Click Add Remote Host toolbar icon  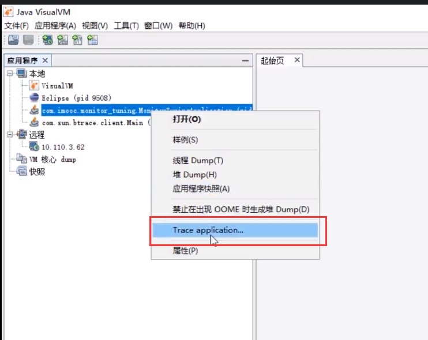[x=48, y=40]
